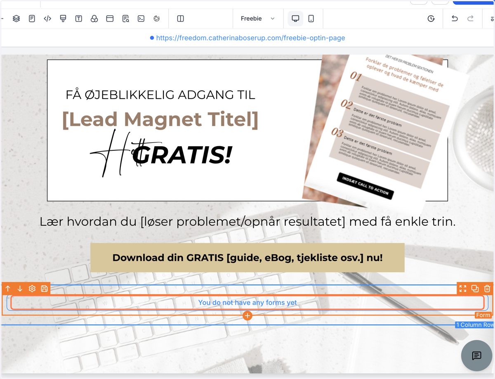The height and width of the screenshot is (379, 495).
Task: Select the FÅ ØJEBLIKKELIG ADGANG TIL heading
Action: [160, 95]
